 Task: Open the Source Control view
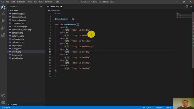[x=3, y=21]
